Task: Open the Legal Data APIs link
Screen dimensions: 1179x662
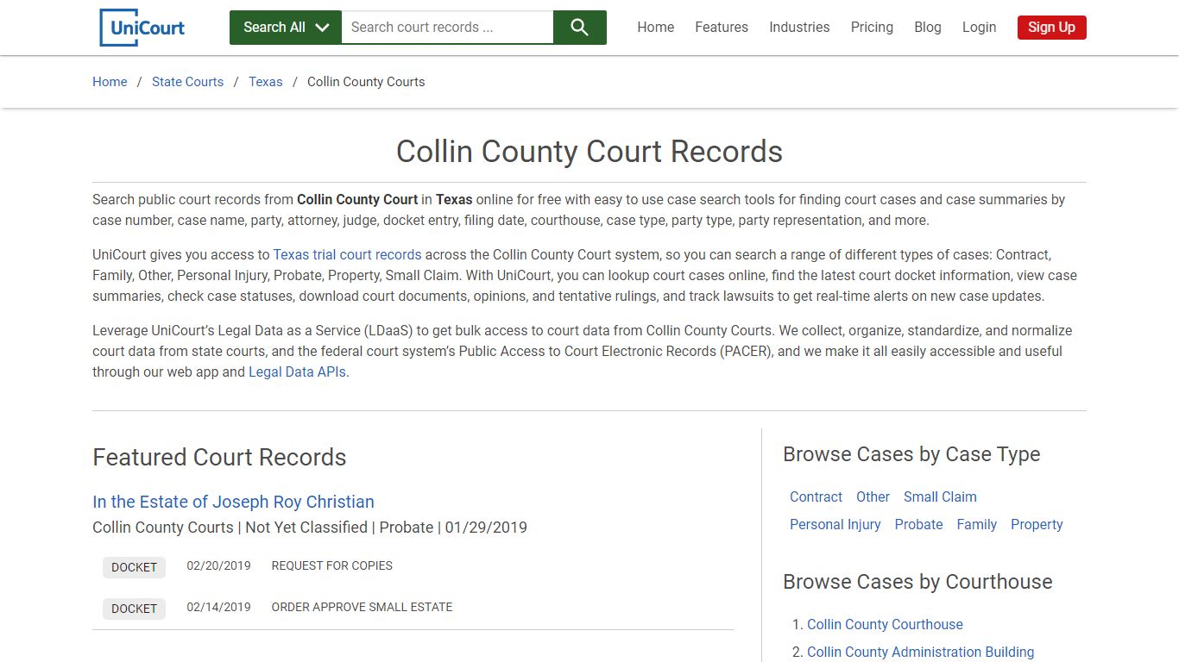Action: click(x=297, y=372)
